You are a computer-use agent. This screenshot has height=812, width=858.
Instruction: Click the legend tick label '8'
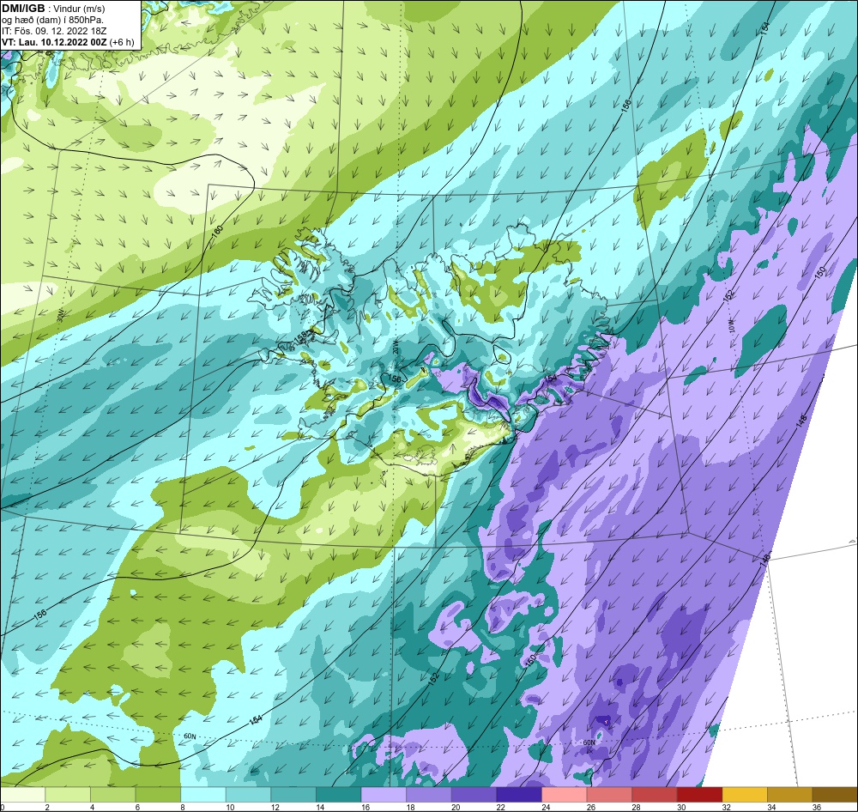point(182,807)
